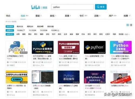Open the python logo thumbnail on white background
Viewport: 135px width, 99px height.
(17, 47)
